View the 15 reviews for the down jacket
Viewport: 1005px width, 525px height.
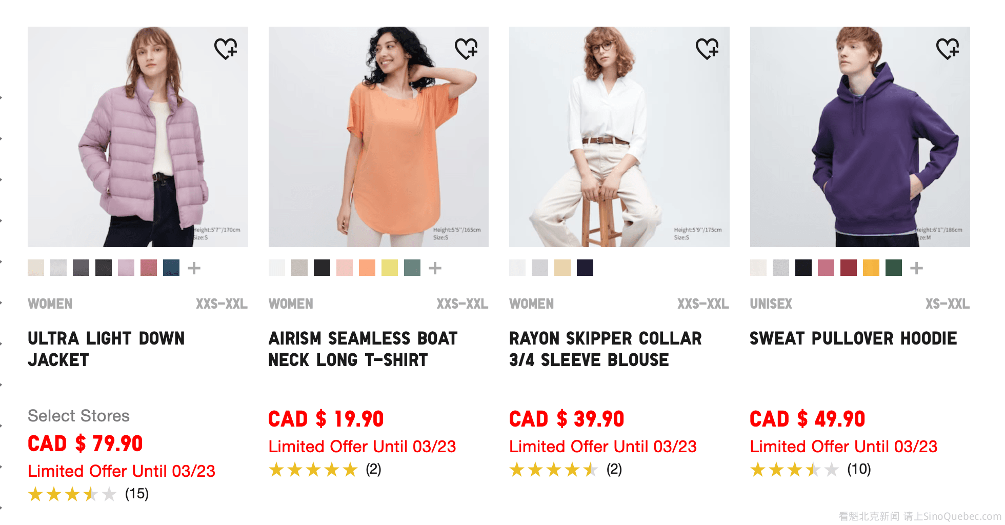coord(137,494)
